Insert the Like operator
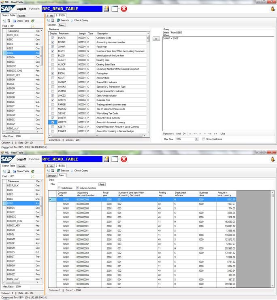Image resolution: width=277 pixels, height=300 pixels. 223,133
